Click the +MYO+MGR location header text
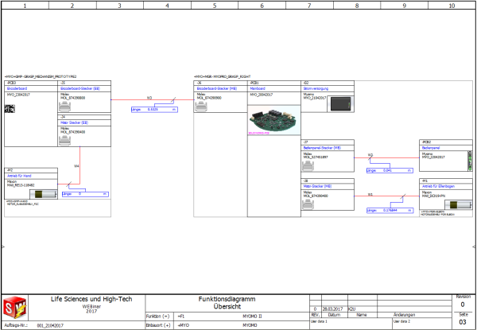Screen dimensions: 477x330 [222, 76]
